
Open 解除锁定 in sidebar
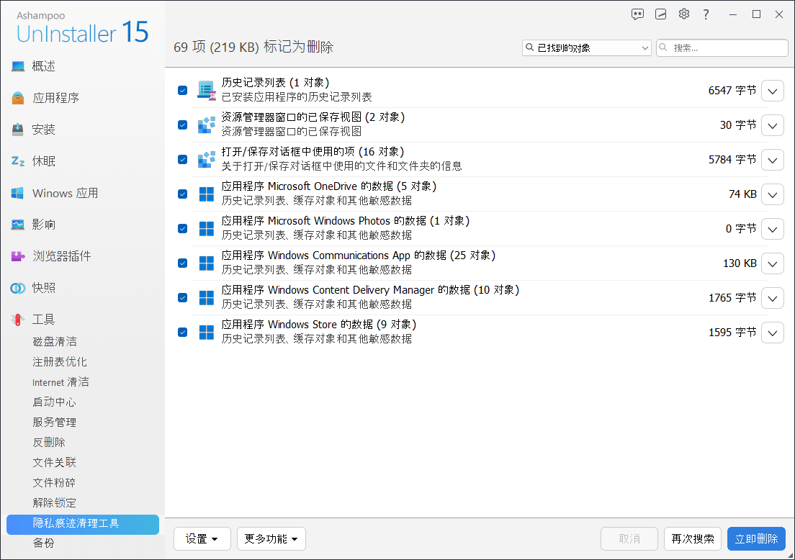tap(54, 502)
